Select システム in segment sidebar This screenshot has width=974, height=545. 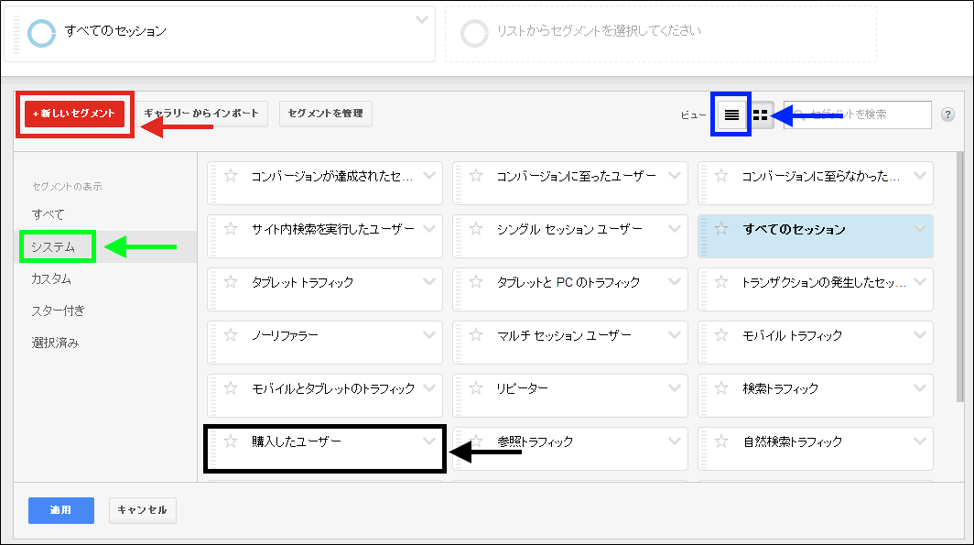tap(53, 246)
